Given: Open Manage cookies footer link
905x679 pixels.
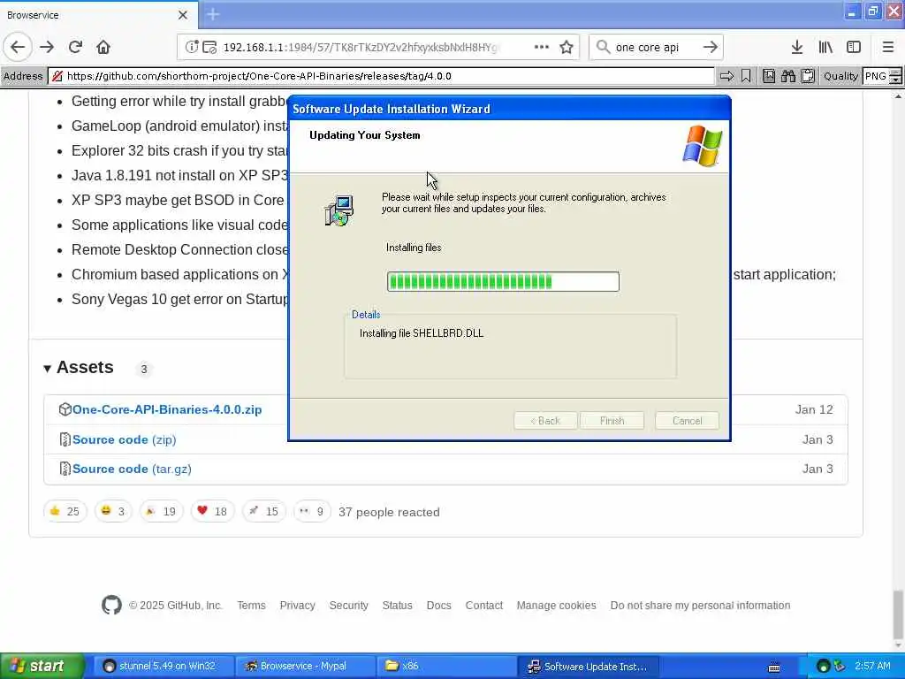Looking at the screenshot, I should tap(557, 605).
